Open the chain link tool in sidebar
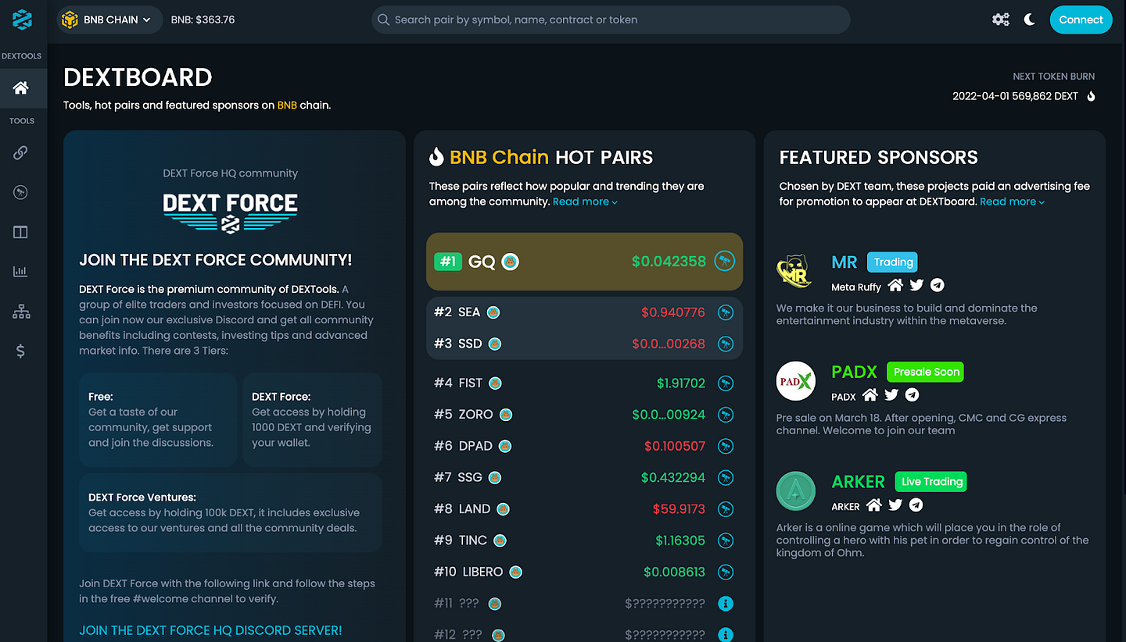 point(21,153)
